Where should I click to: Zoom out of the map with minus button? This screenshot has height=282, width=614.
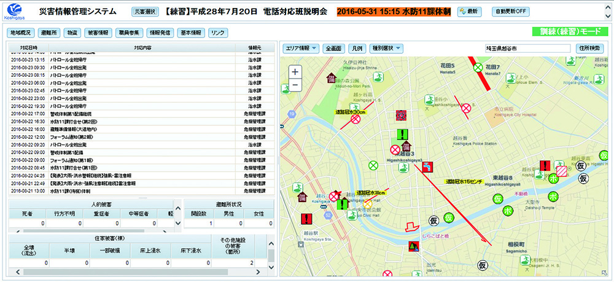295,85
